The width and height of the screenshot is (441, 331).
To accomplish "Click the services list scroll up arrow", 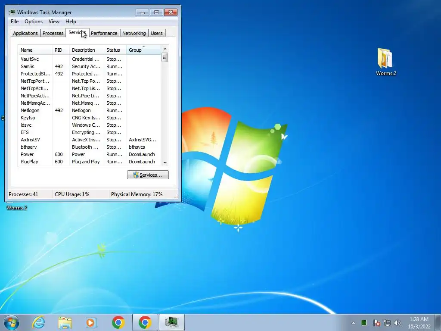I will click(165, 48).
